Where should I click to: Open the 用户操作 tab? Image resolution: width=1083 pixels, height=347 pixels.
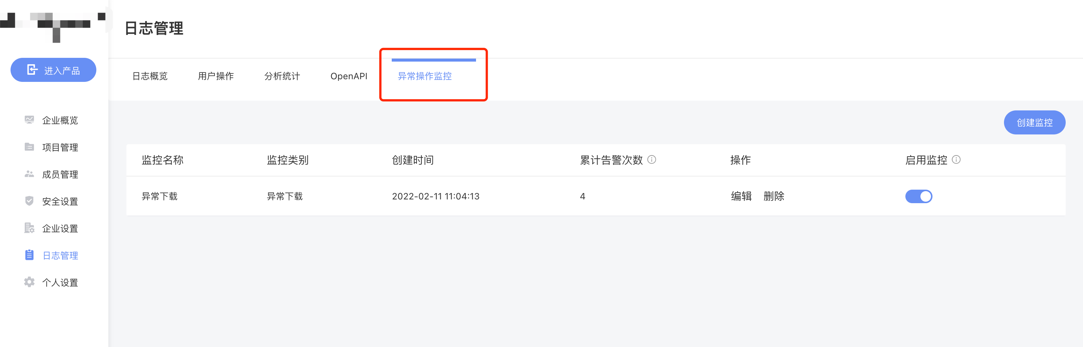click(216, 76)
